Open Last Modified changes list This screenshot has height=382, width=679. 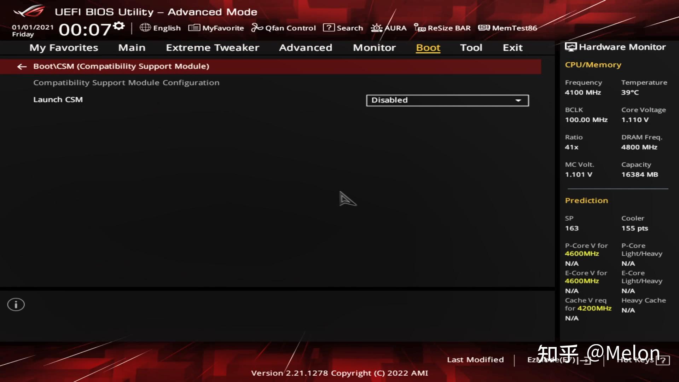[475, 360]
